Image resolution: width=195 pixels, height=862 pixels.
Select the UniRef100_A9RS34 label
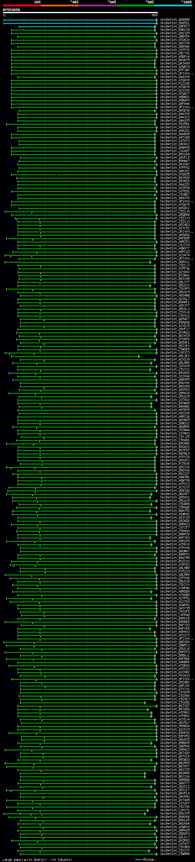175,416
